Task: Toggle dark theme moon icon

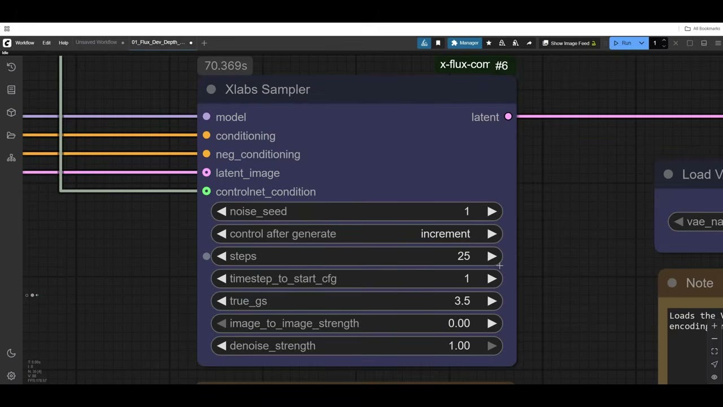Action: click(x=11, y=353)
